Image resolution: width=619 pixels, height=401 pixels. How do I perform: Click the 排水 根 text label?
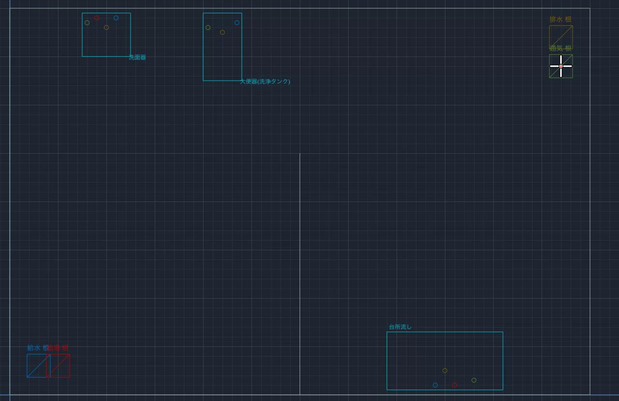[560, 20]
